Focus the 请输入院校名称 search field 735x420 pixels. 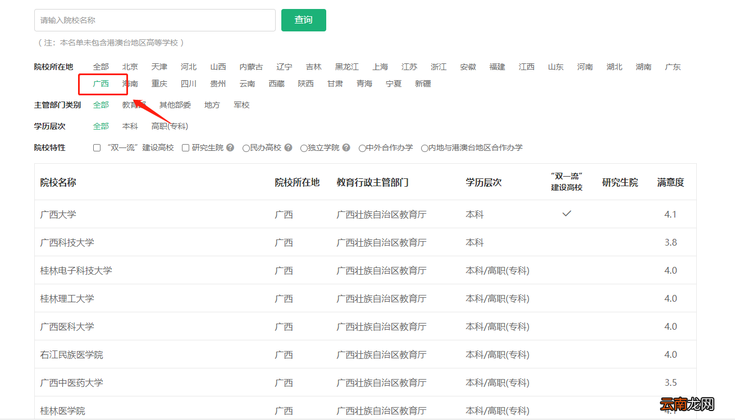(155, 20)
